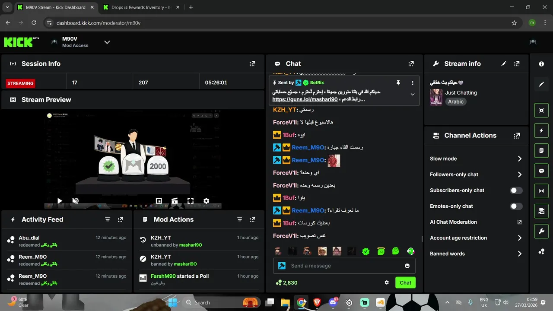Screen dimensions: 553x311
Task: Click the Windows Start button
Action: tap(172, 302)
